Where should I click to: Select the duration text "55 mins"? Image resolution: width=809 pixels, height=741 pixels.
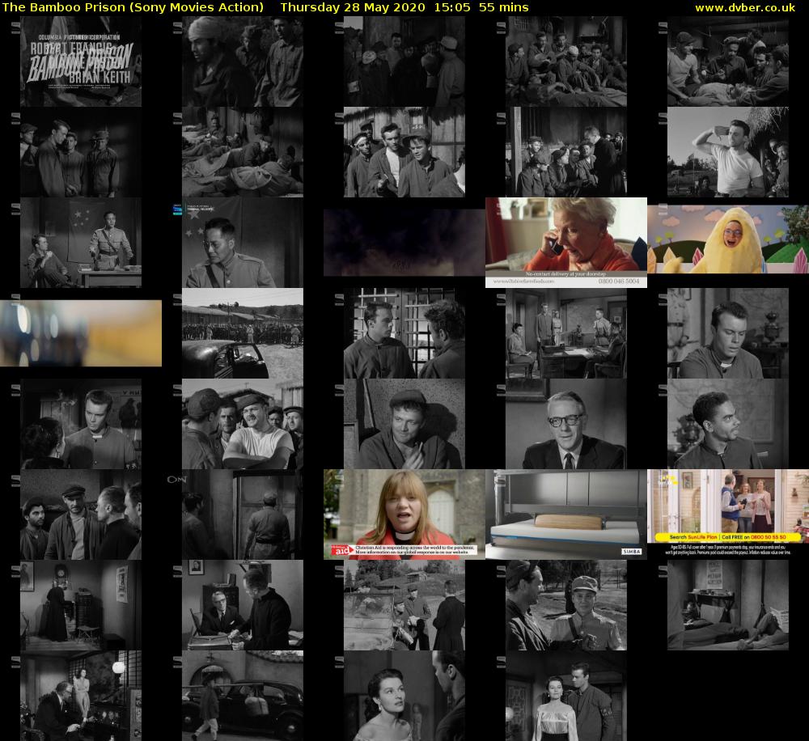click(503, 7)
